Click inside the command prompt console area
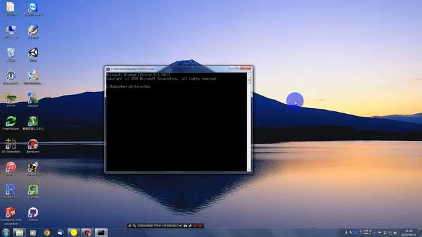 point(177,122)
